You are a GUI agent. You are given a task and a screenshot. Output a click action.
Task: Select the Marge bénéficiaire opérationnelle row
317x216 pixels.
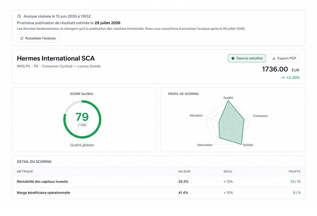[x=158, y=193]
